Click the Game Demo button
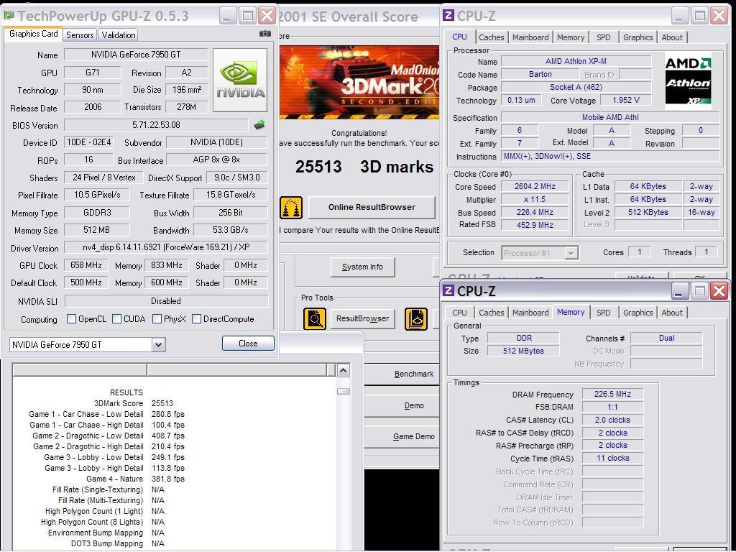Image resolution: width=736 pixels, height=552 pixels. tap(402, 436)
